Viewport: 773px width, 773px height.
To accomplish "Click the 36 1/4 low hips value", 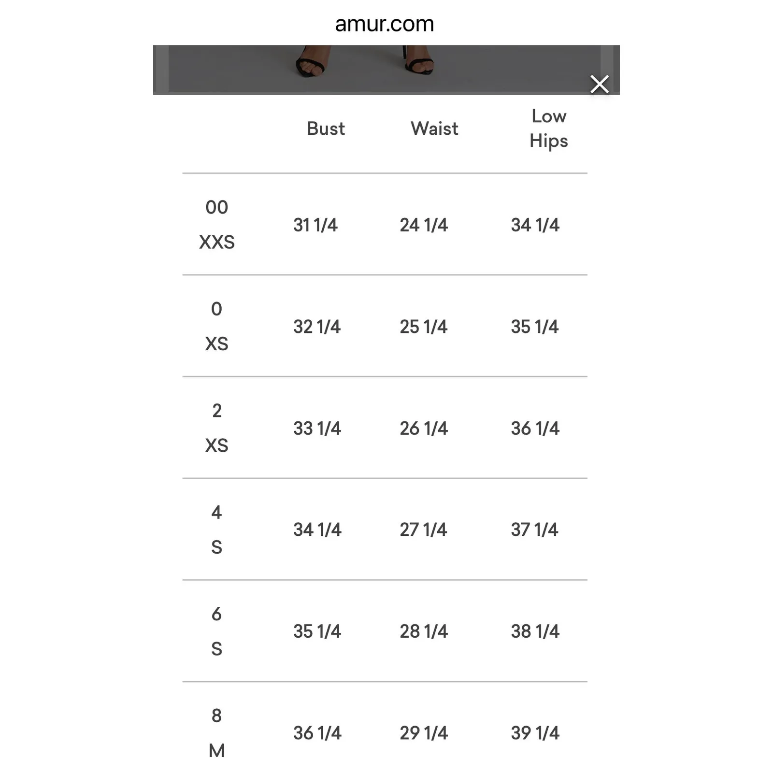I will click(x=535, y=429).
